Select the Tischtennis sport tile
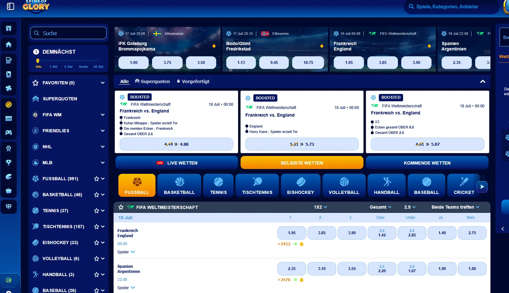The width and height of the screenshot is (509, 293). (x=257, y=185)
